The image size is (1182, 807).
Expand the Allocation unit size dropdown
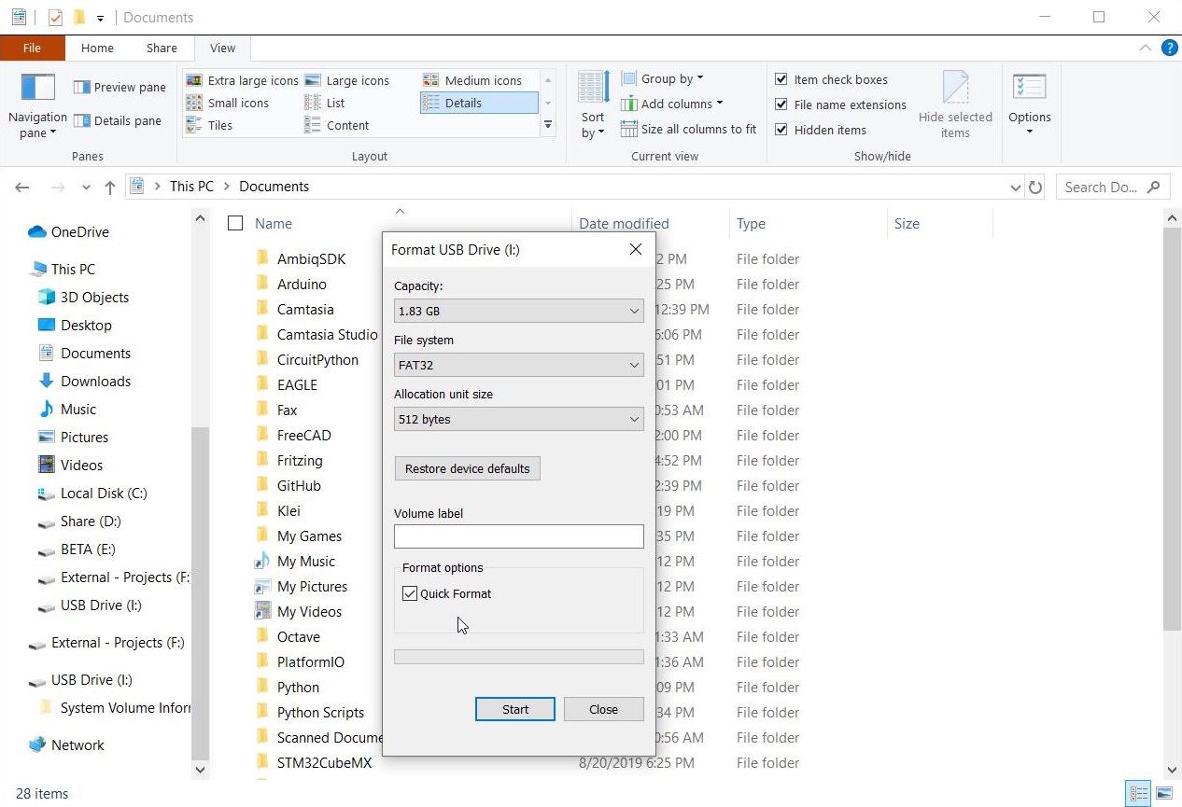click(x=518, y=420)
